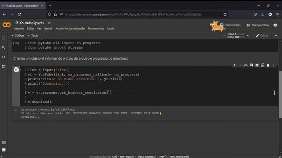Open the Arquivo menu
This screenshot has height=158, width=282.
[x=19, y=29]
